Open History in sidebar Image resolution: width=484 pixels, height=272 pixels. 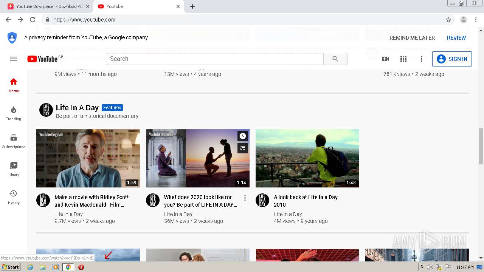(14, 197)
